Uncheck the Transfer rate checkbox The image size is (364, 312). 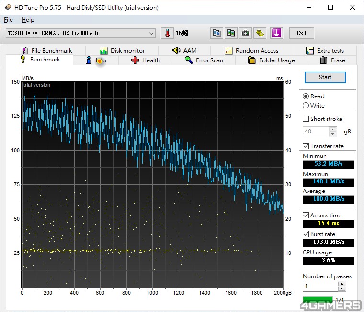(306, 146)
